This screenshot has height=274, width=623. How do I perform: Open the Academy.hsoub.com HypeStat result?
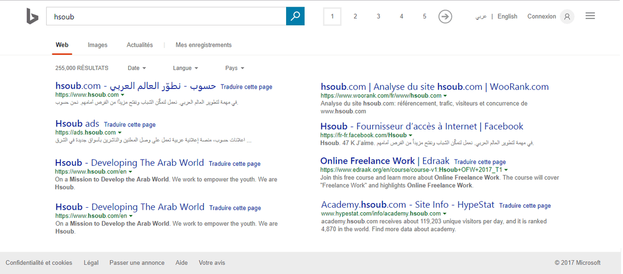point(408,205)
